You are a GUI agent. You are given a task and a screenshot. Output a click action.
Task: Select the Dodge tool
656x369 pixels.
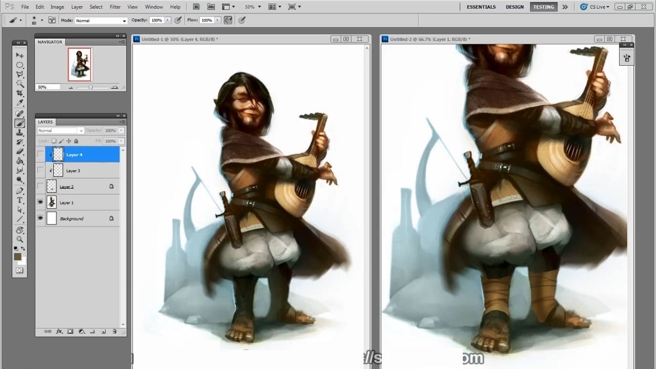pos(20,180)
